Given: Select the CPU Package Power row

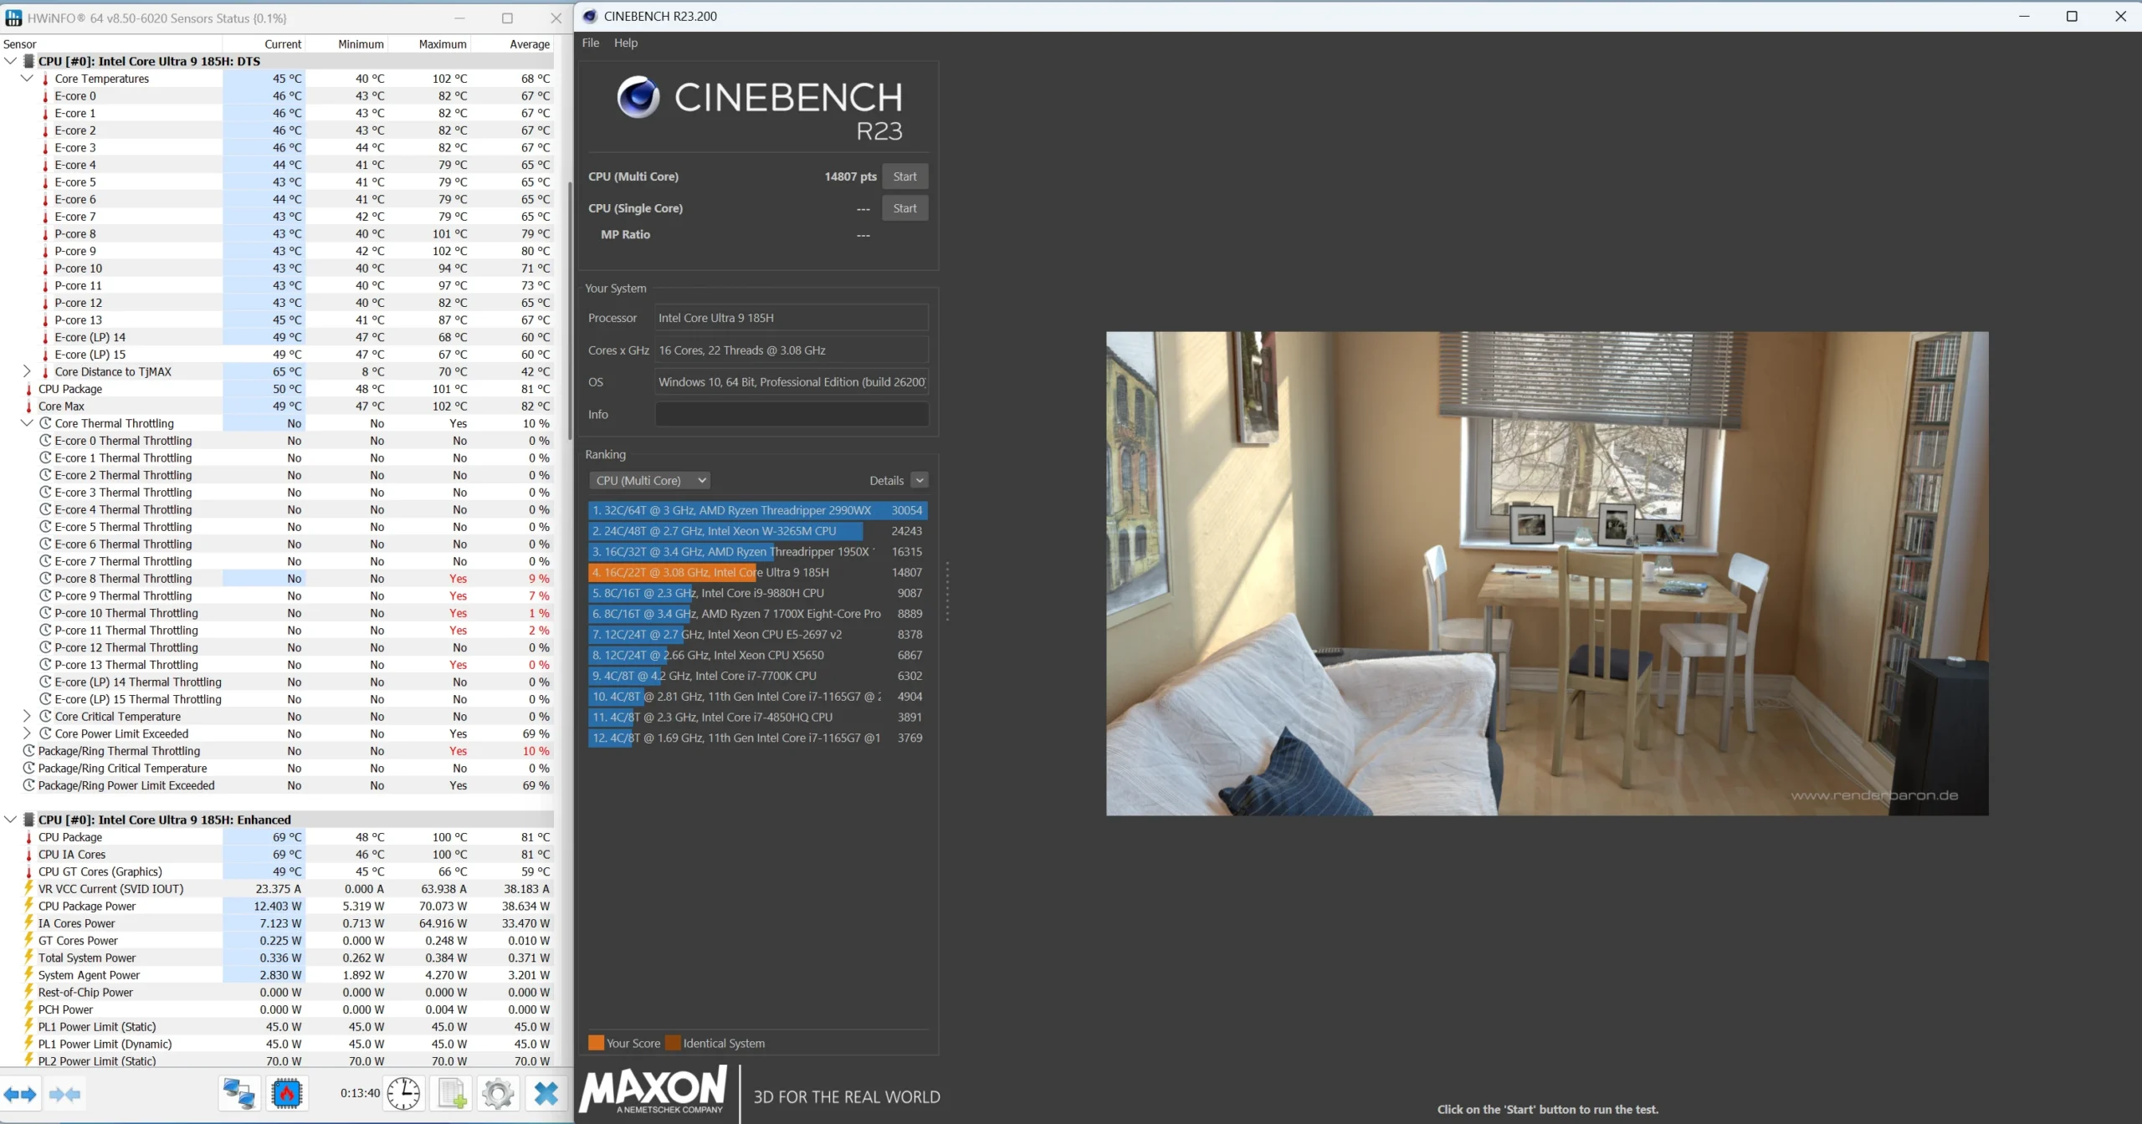Looking at the screenshot, I should [277, 906].
